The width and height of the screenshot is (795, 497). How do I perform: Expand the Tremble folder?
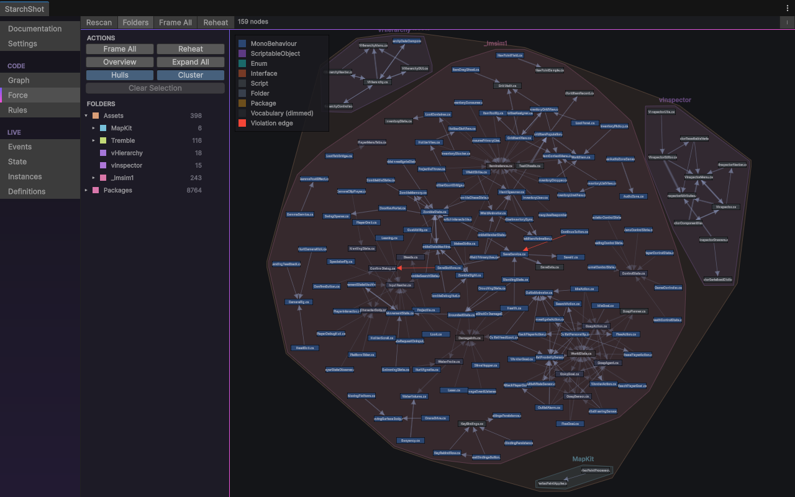click(x=94, y=140)
